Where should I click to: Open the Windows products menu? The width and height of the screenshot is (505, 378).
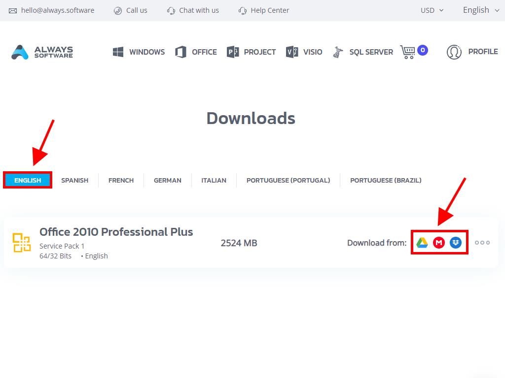139,52
